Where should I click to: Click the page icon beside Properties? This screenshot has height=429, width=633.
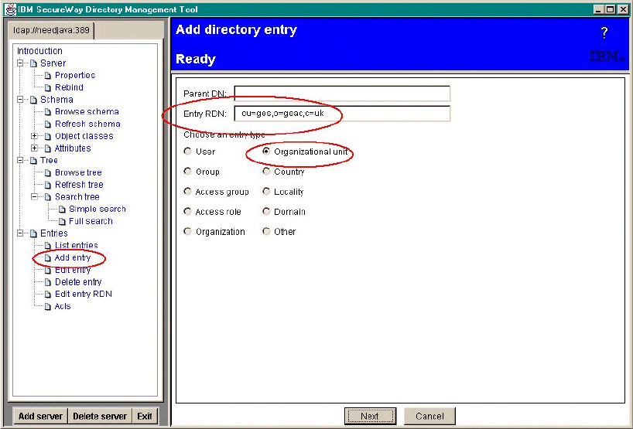(48, 76)
